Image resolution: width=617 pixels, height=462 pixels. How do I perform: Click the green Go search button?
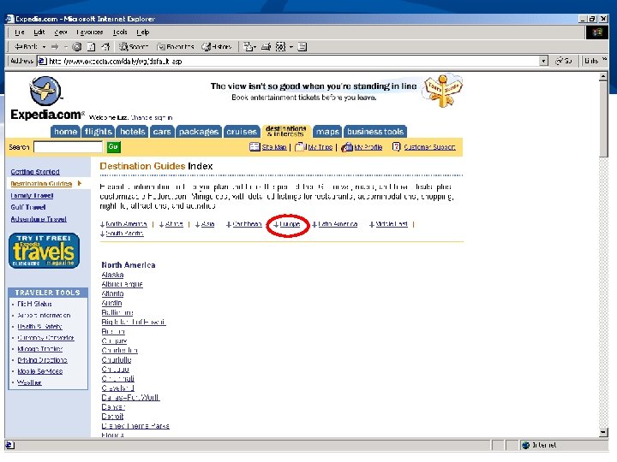click(x=113, y=147)
